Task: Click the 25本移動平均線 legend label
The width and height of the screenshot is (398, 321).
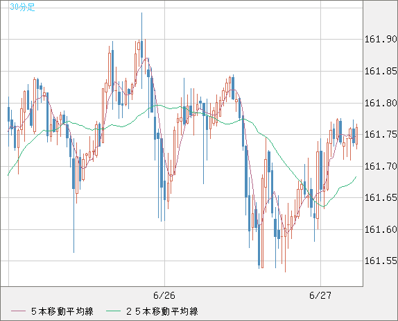Action: [162, 311]
